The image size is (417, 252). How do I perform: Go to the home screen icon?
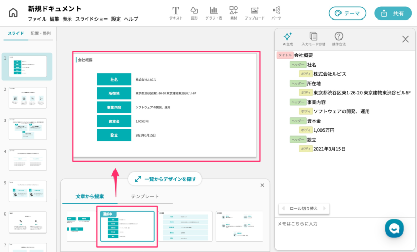13,12
